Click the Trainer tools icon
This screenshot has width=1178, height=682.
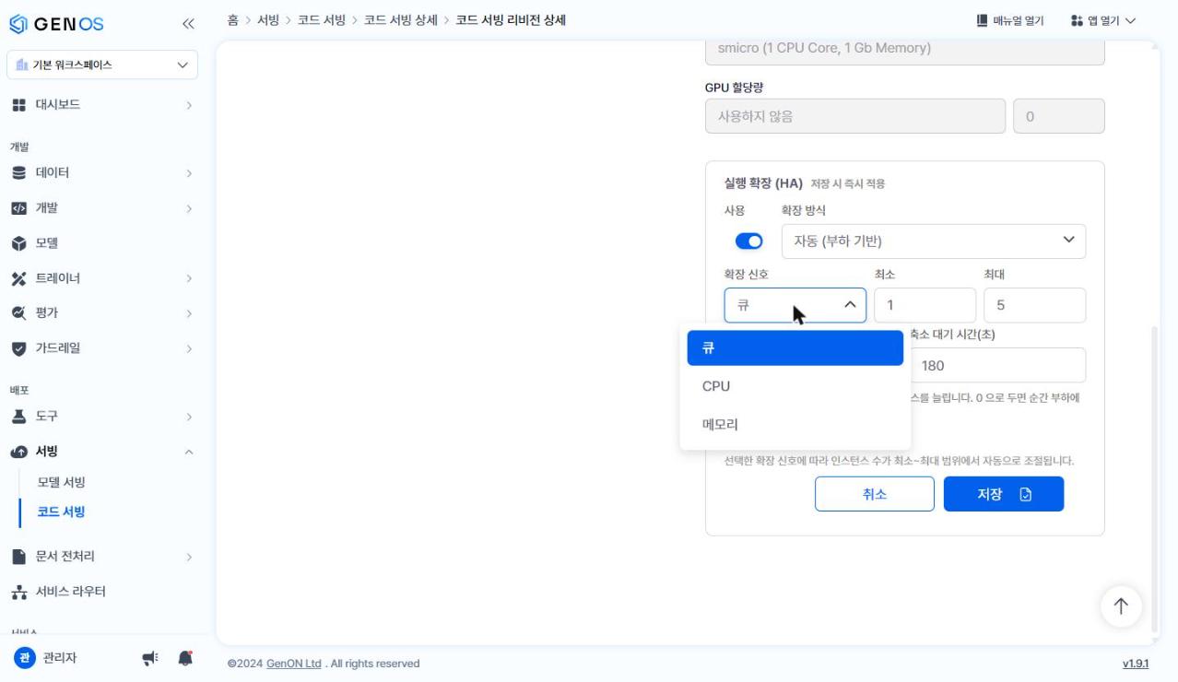[18, 278]
